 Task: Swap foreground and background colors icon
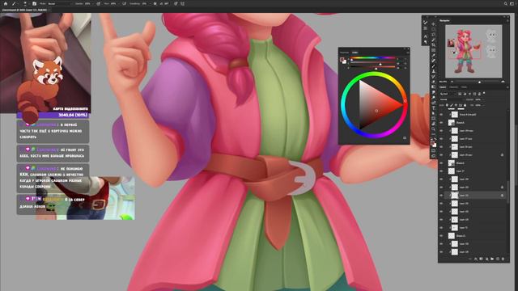435,139
